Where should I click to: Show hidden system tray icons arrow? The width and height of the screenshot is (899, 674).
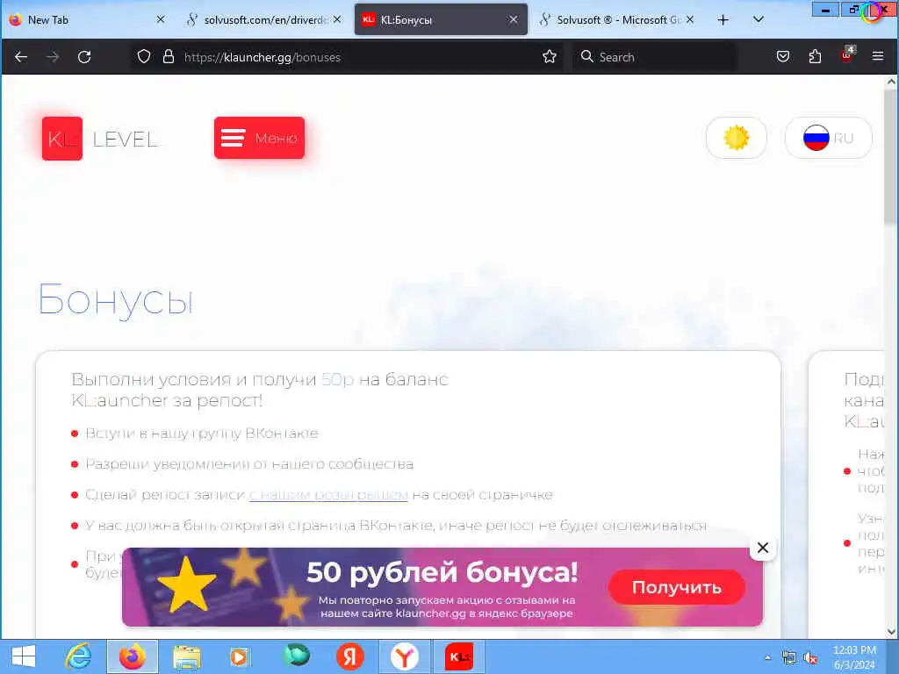767,658
